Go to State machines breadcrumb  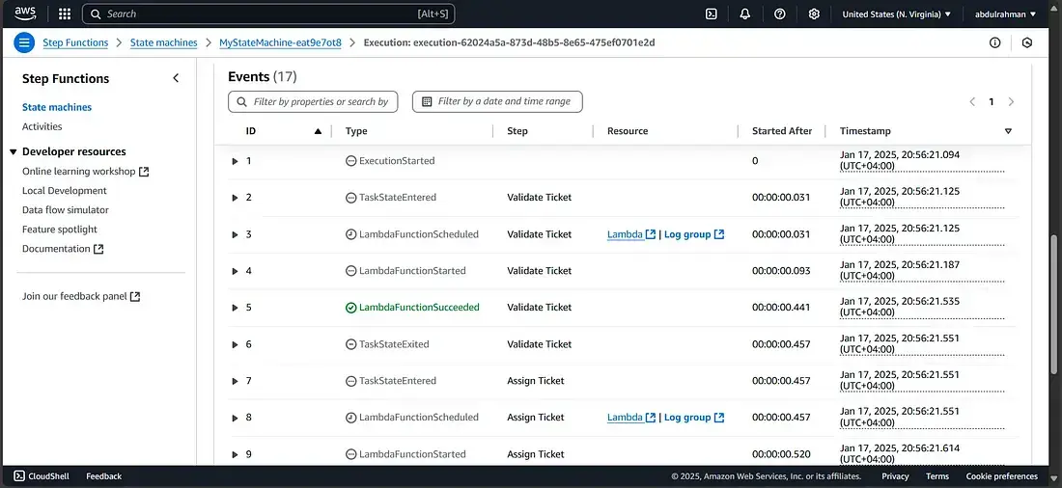click(163, 42)
